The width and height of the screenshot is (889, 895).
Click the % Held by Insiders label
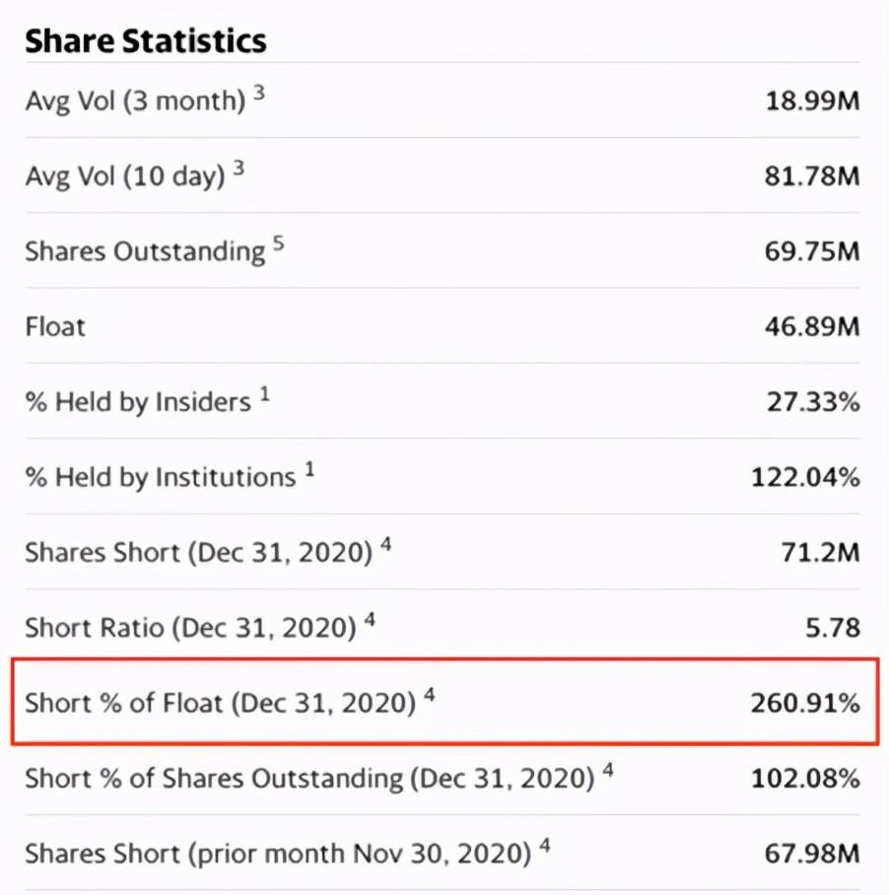point(138,402)
